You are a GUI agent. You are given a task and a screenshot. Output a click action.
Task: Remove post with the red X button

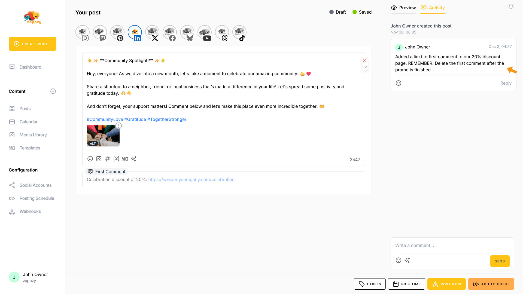365,60
